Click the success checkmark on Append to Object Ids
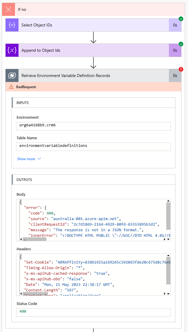The height and width of the screenshot is (332, 188). tap(181, 44)
